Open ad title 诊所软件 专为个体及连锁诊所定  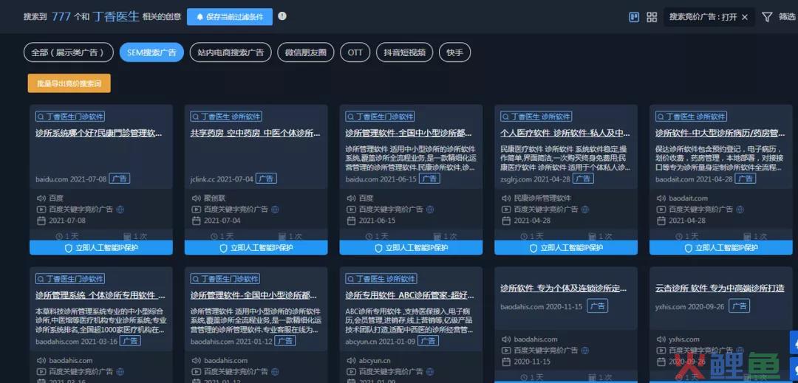564,288
